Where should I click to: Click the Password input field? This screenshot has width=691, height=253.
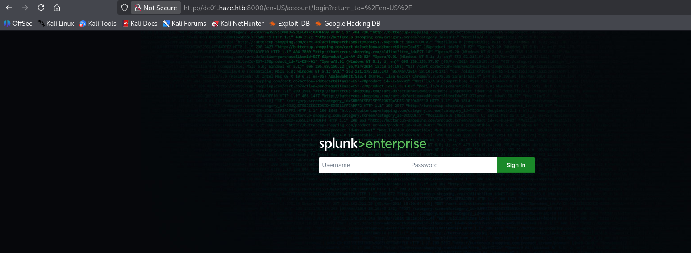[452, 165]
